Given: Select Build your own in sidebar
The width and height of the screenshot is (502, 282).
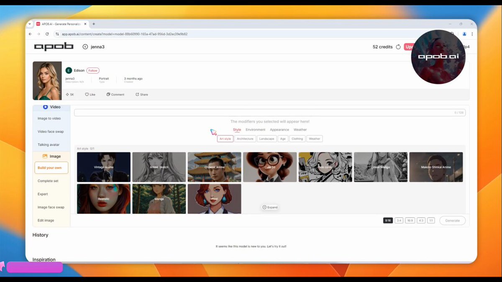Looking at the screenshot, I should tap(51, 168).
